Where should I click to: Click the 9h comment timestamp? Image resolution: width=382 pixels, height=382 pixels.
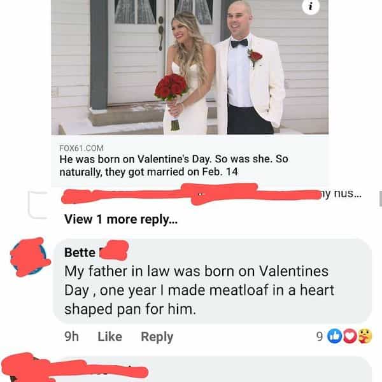pos(71,337)
